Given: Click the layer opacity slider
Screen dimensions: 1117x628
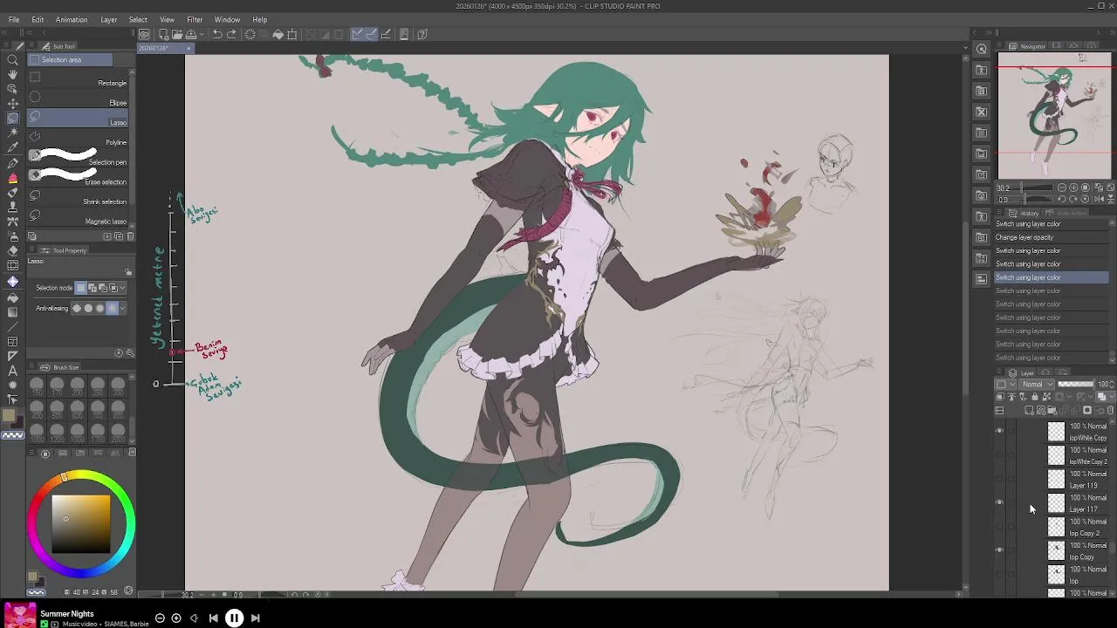Looking at the screenshot, I should click(1075, 385).
